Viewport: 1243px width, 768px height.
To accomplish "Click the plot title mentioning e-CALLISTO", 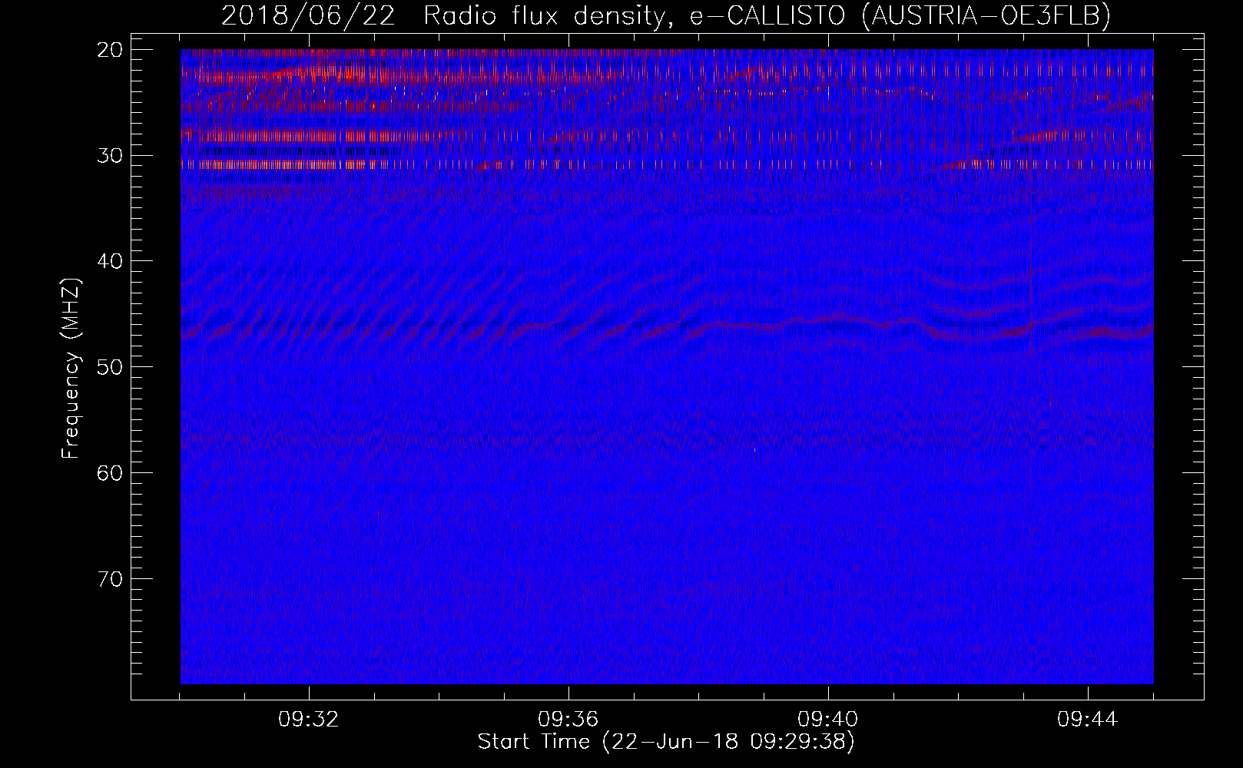I will point(666,15).
